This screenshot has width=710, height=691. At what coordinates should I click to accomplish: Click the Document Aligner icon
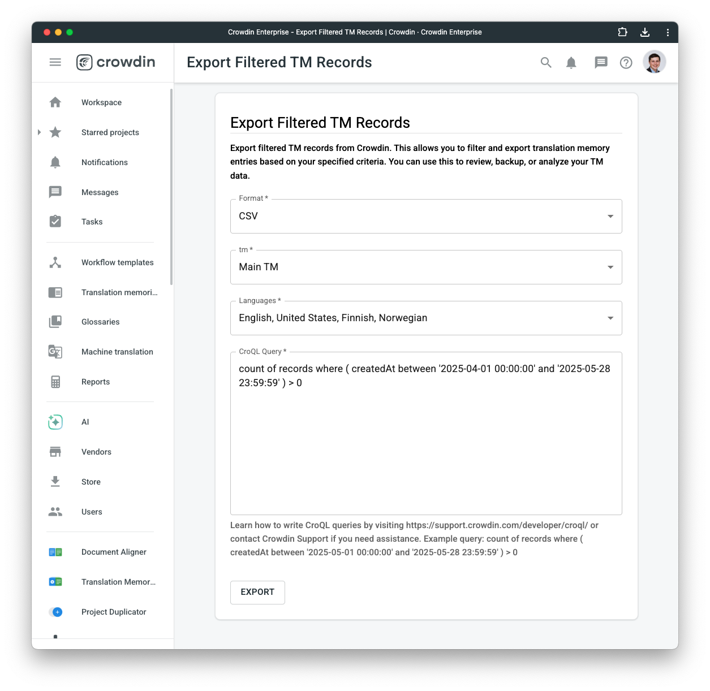(x=55, y=552)
